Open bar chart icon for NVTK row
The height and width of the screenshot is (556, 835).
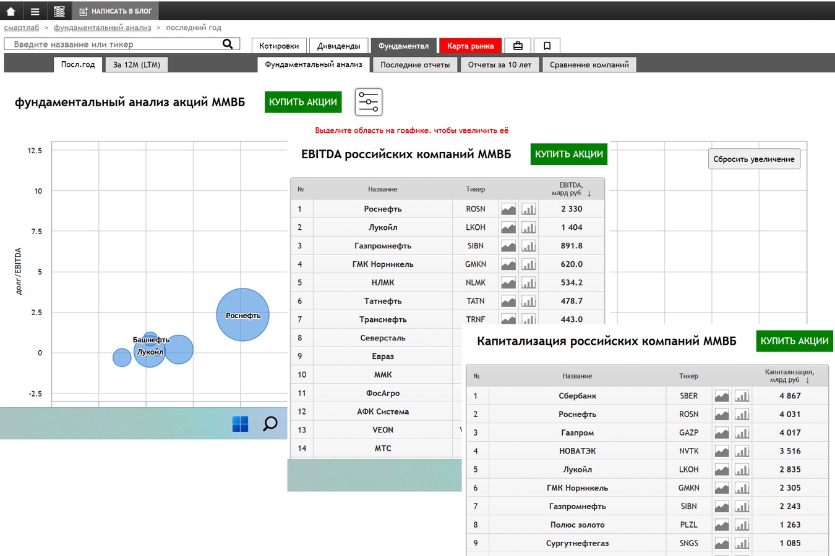click(x=742, y=452)
